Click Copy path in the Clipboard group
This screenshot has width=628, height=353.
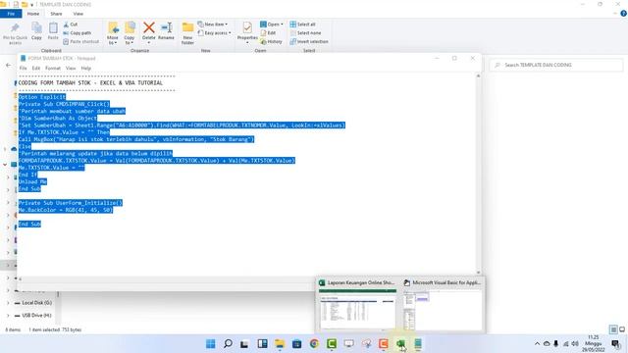[x=77, y=32]
